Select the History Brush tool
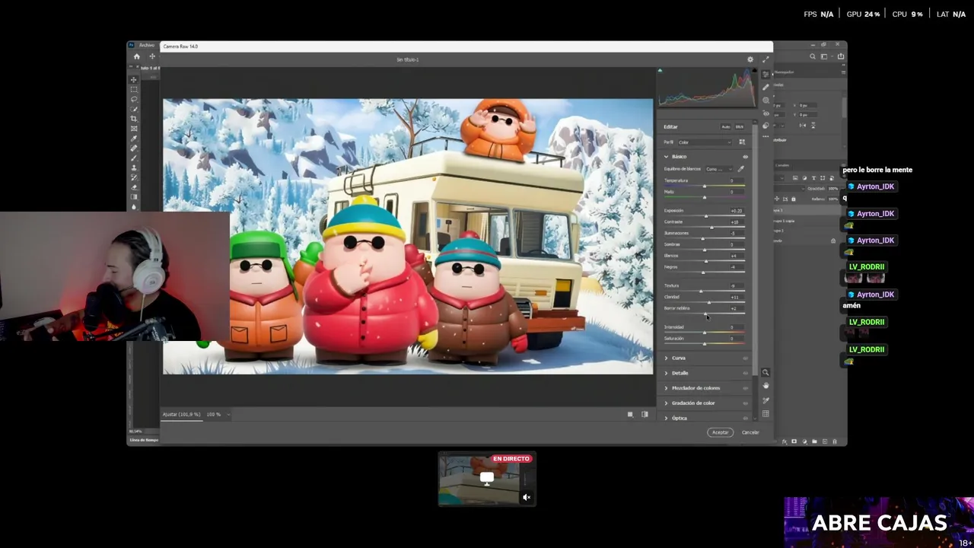This screenshot has width=974, height=548. click(x=134, y=177)
